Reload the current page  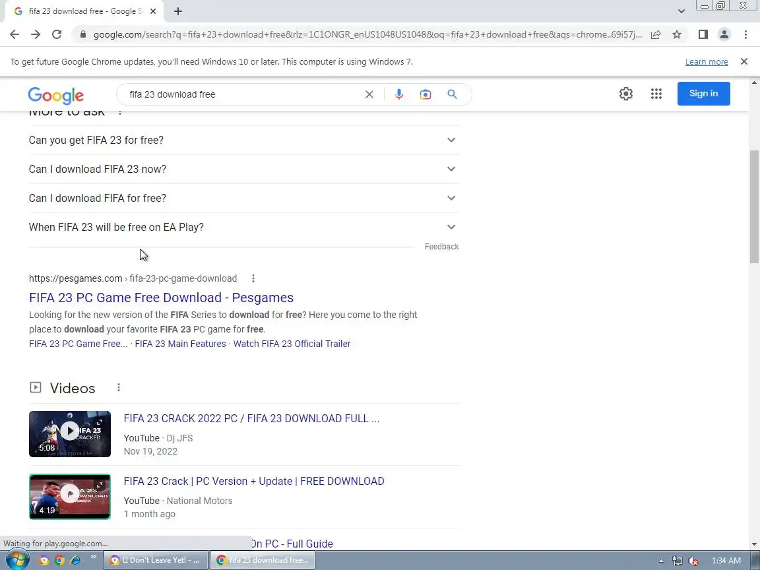tap(57, 34)
